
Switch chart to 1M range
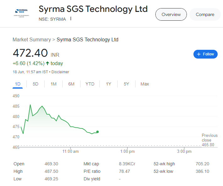[x=53, y=84]
